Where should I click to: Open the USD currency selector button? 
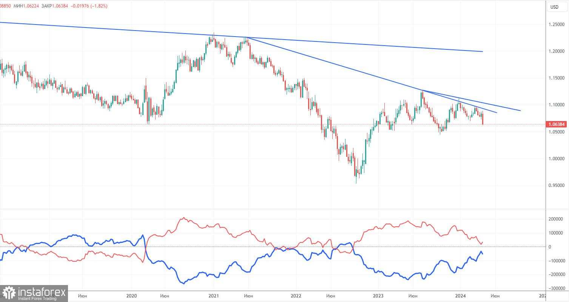coord(557,7)
